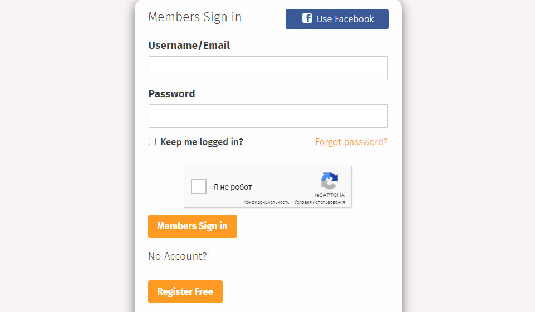Check the "Я не робот" reCAPTCHA box

(x=199, y=186)
